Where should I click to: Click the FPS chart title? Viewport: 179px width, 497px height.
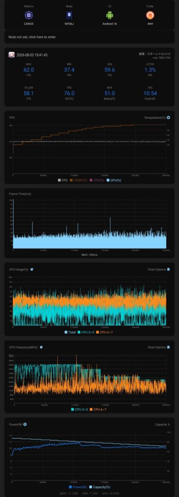coord(12,117)
